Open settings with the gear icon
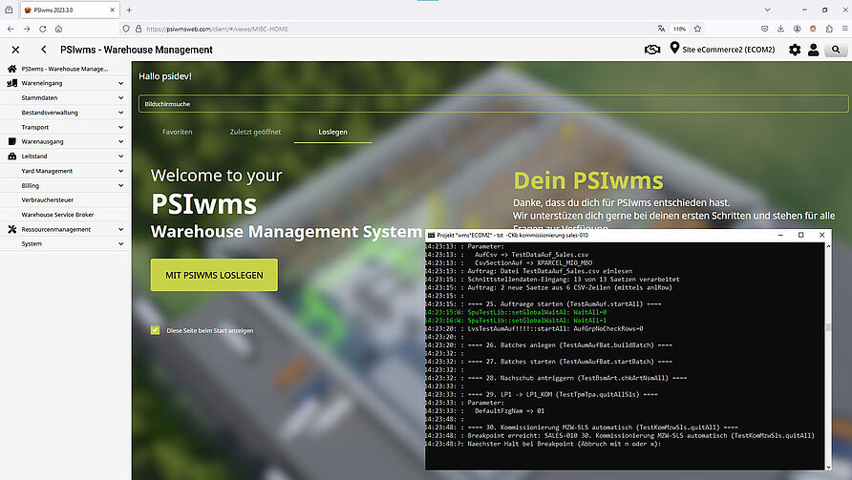 pos(795,50)
